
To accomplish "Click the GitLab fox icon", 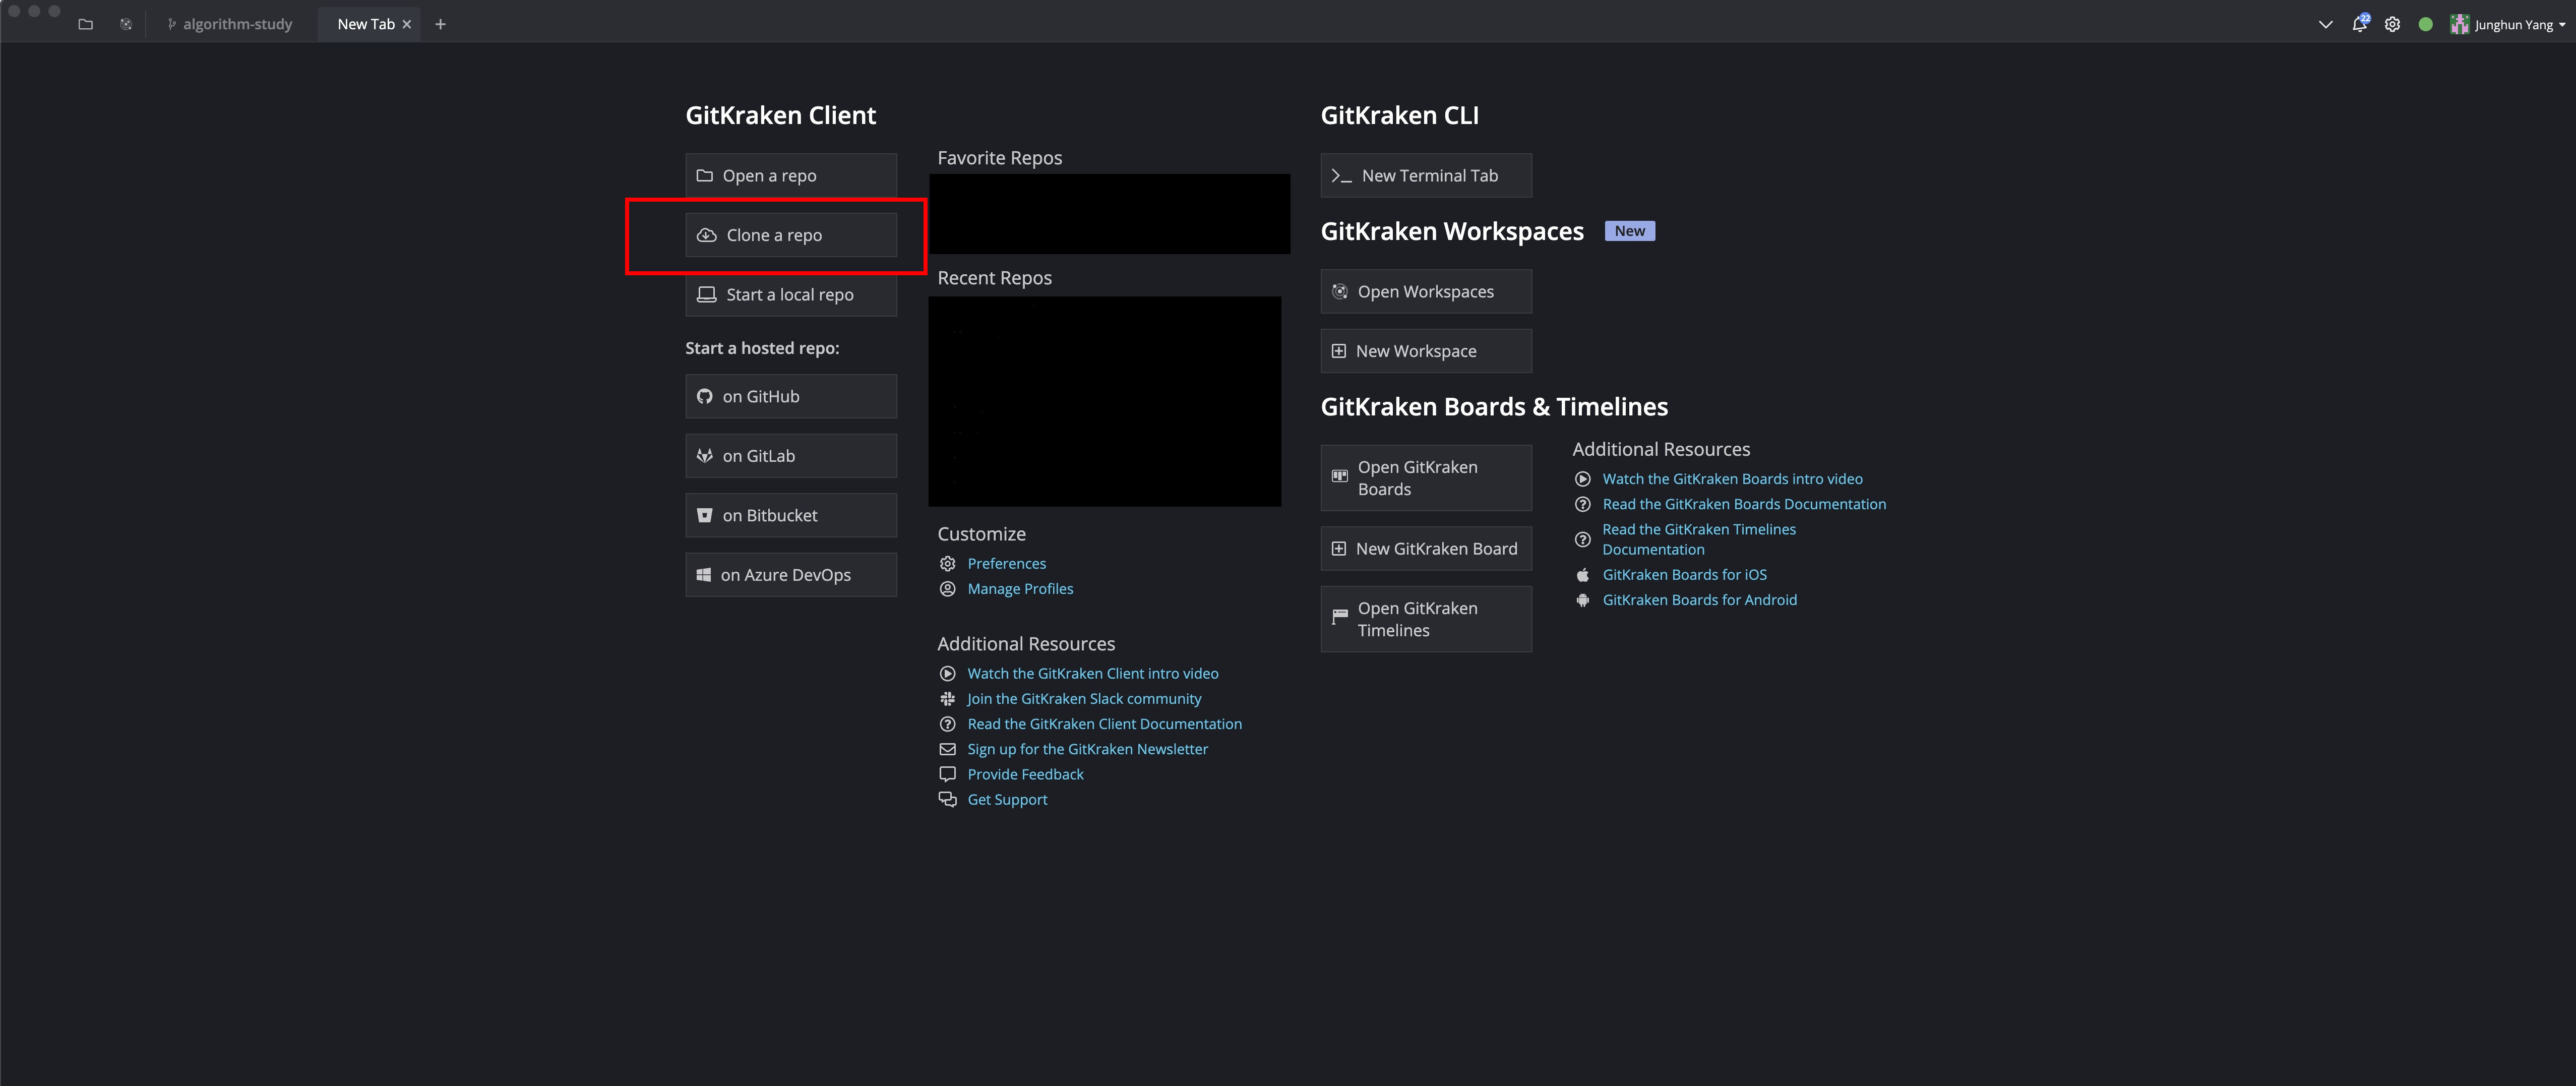I will coord(704,456).
